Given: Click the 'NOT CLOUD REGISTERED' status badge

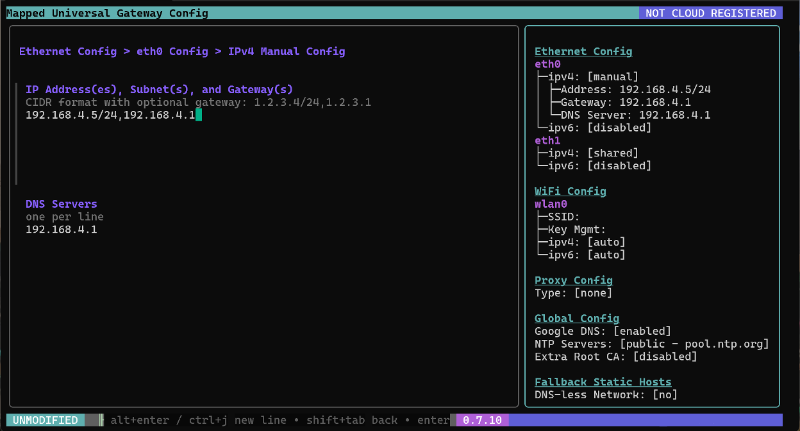Looking at the screenshot, I should coord(711,13).
